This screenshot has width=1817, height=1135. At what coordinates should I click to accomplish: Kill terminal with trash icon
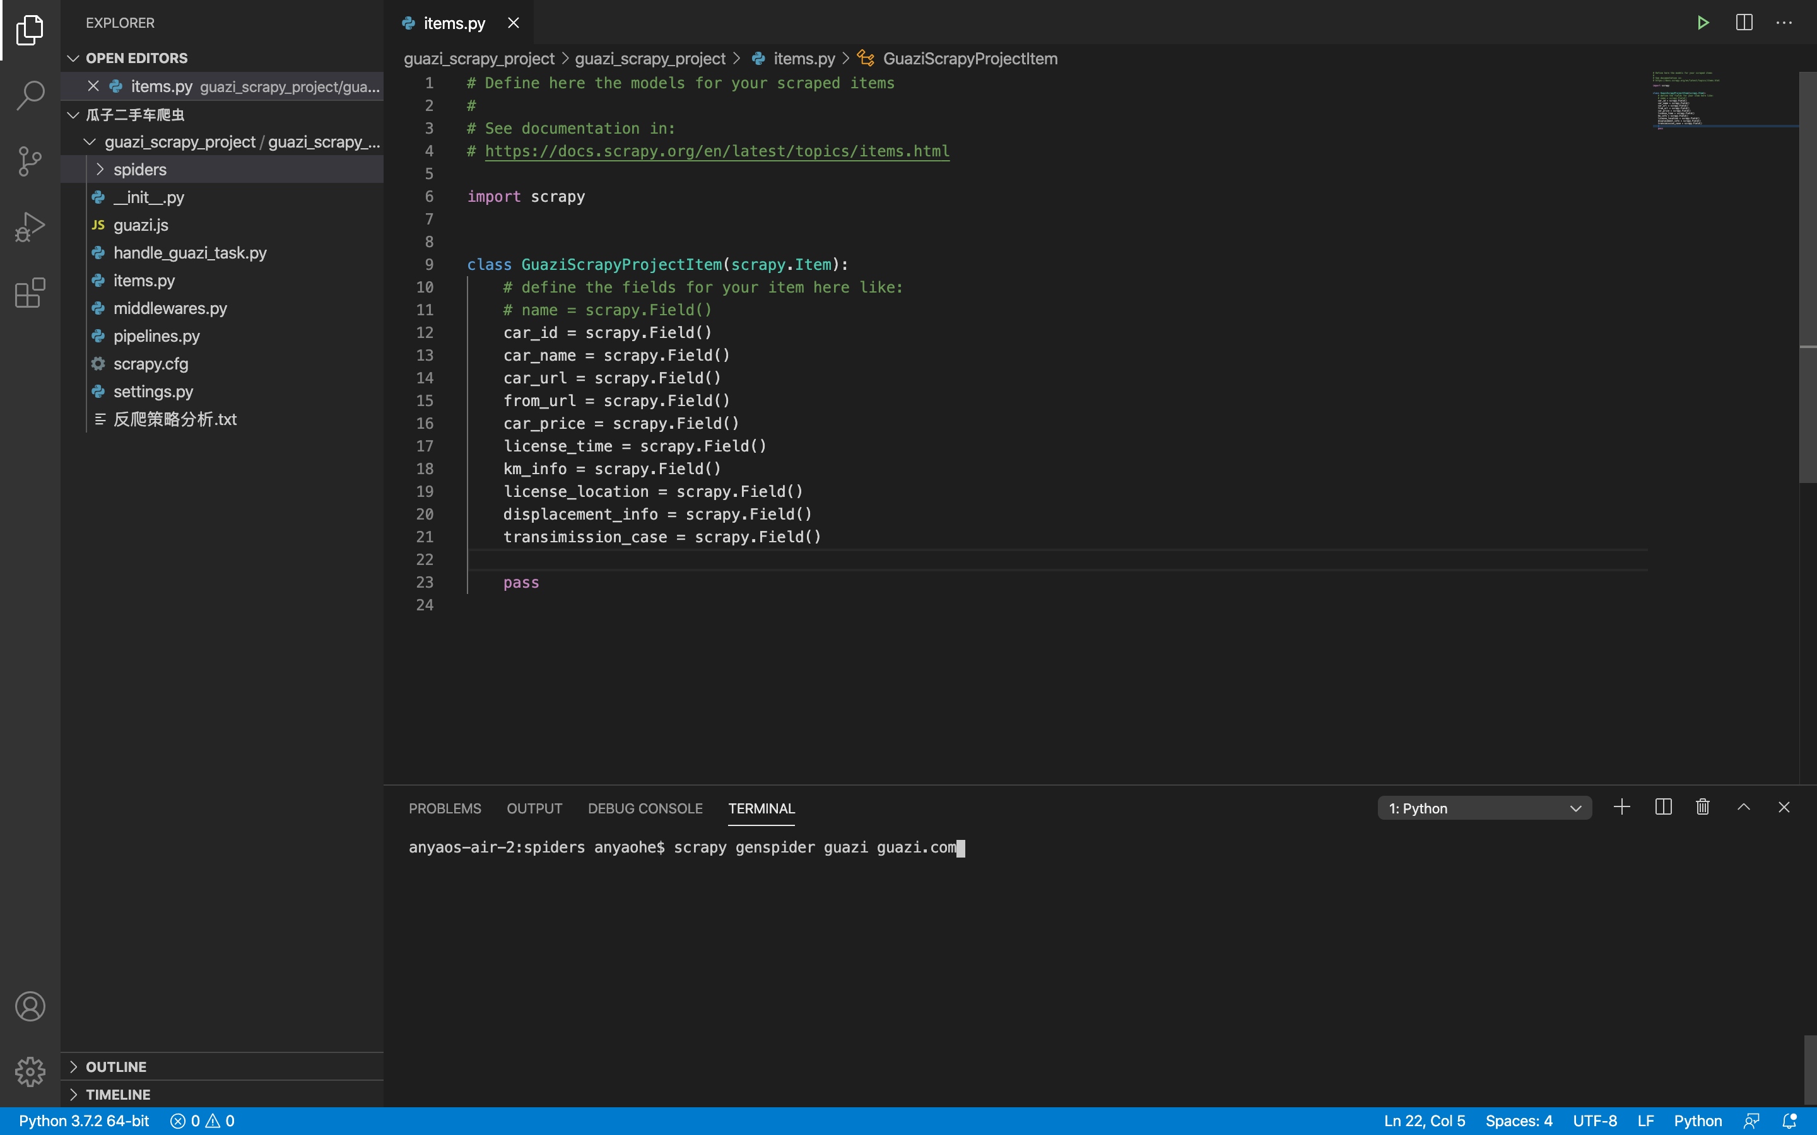tap(1703, 807)
